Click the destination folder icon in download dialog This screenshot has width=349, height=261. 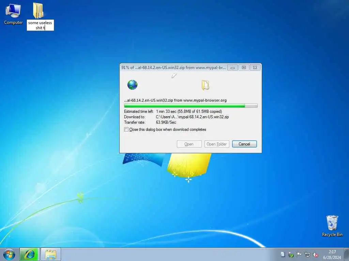click(205, 85)
